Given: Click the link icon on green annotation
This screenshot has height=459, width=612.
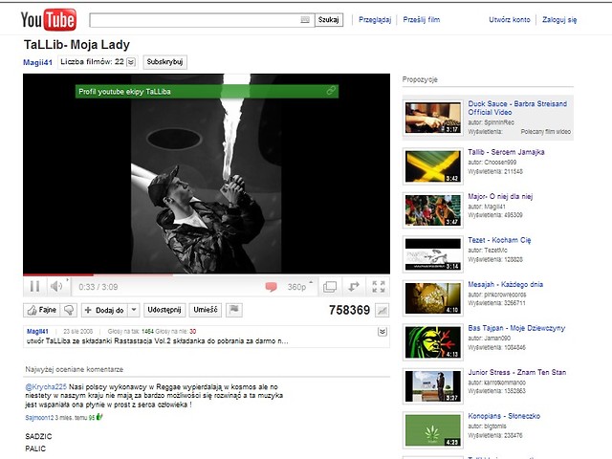Looking at the screenshot, I should click(x=331, y=91).
